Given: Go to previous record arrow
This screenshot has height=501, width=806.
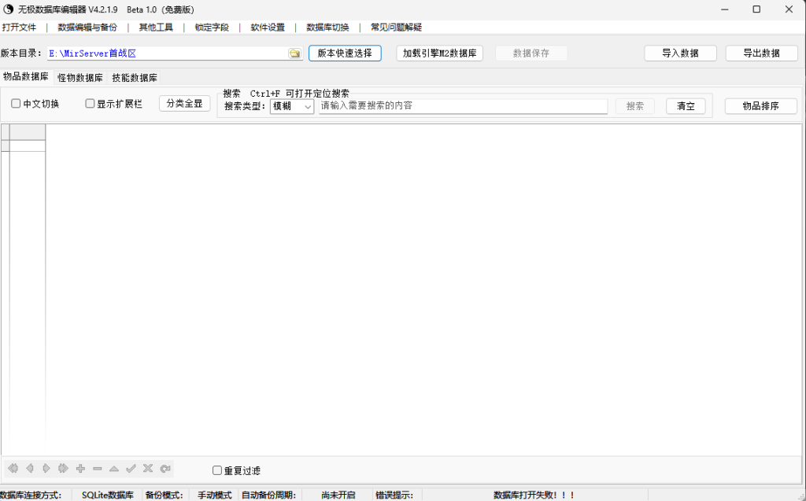Looking at the screenshot, I should click(30, 469).
